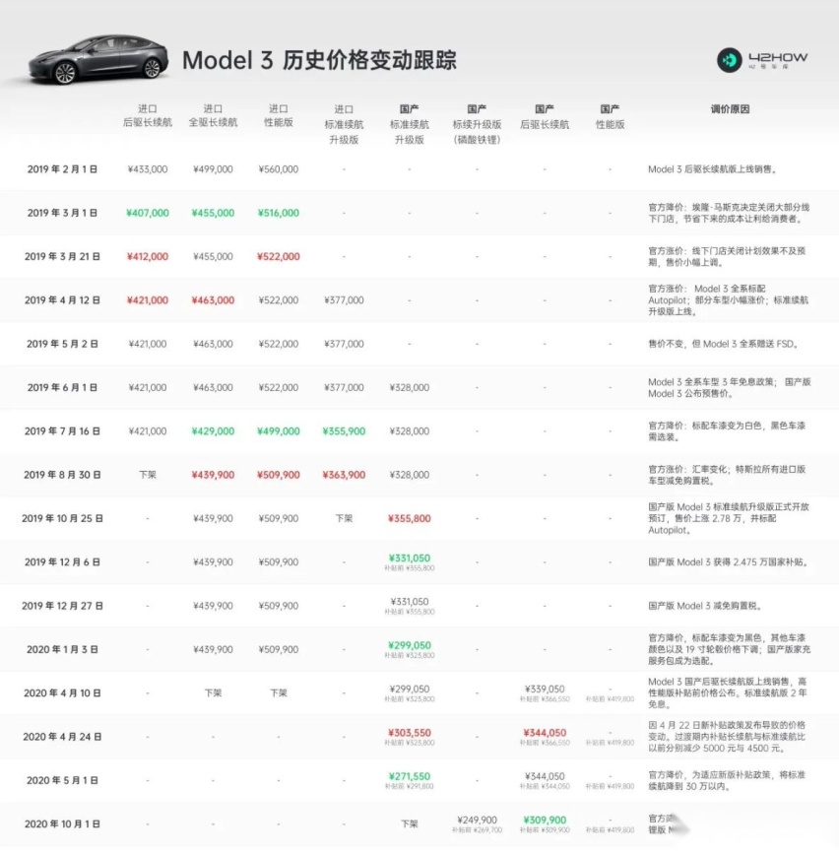
Task: Click the date '2019 年 3 月 1 日'
Action: coord(62,213)
